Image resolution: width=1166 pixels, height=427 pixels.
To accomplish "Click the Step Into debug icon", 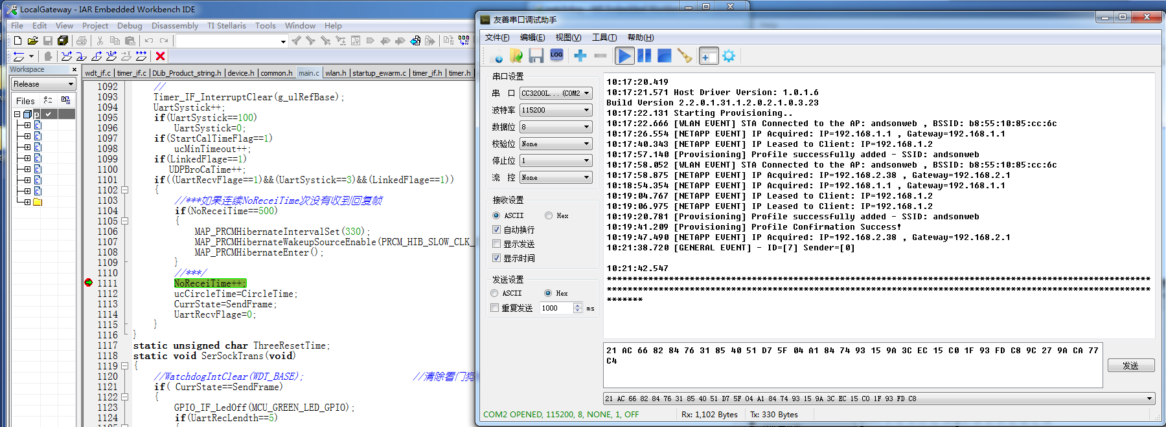I will pyautogui.click(x=82, y=56).
